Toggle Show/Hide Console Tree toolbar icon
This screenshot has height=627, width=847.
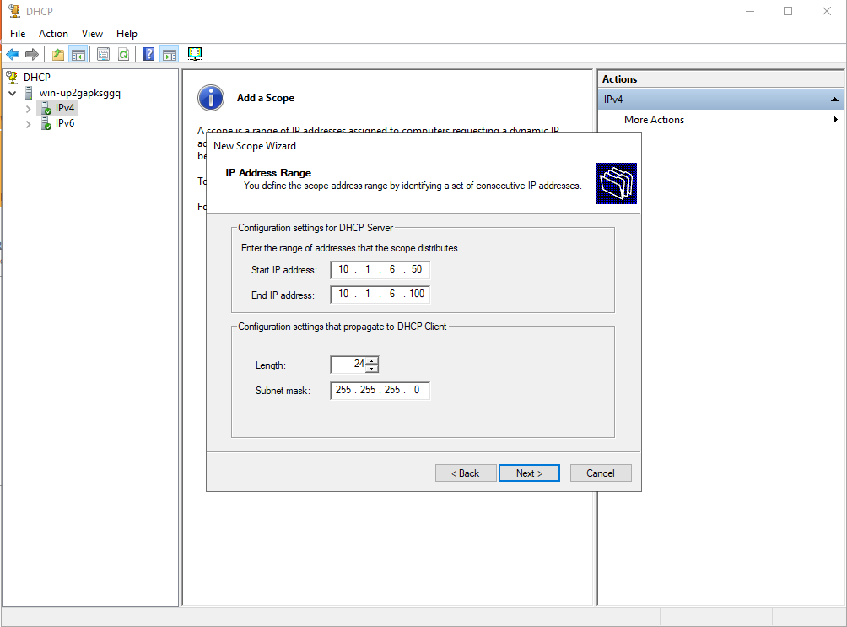(78, 54)
